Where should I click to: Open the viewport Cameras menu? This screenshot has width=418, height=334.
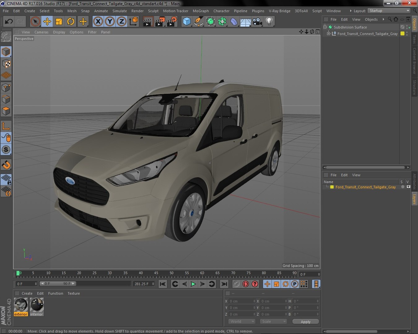(x=41, y=32)
